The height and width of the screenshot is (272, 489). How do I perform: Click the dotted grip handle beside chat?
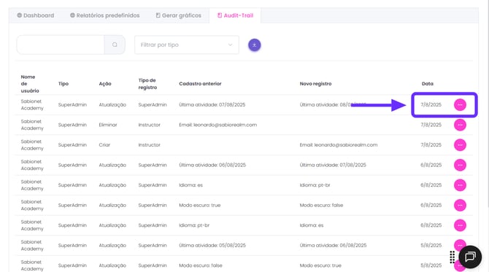click(x=453, y=257)
